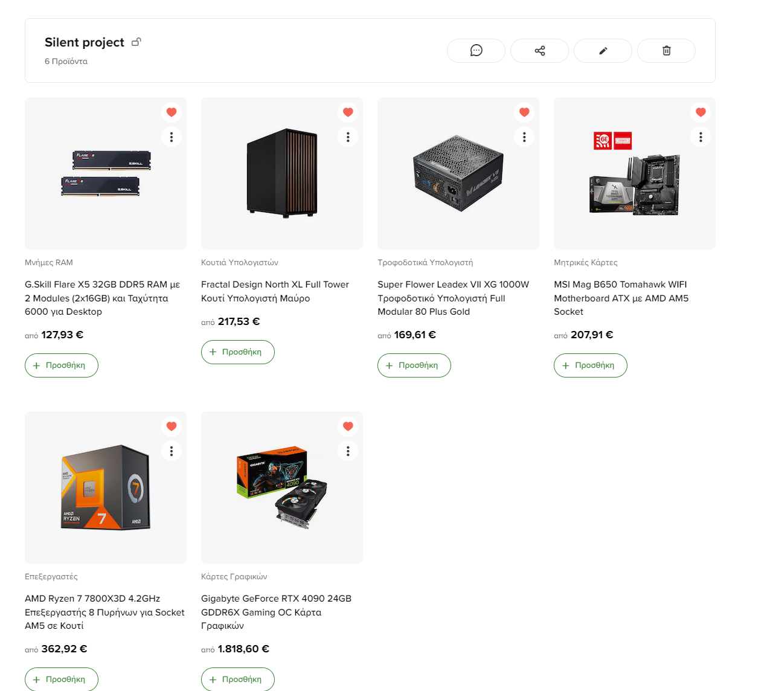Open the Fractal Design North XL image
773x691 pixels.
(282, 173)
